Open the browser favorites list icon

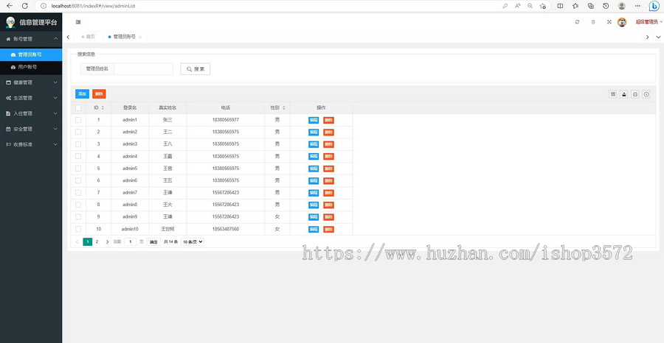tap(575, 6)
